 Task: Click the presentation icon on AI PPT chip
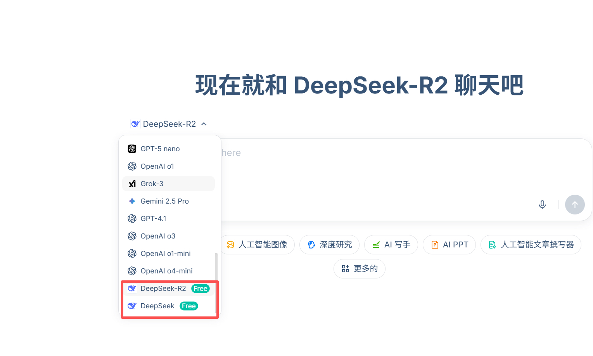(435, 245)
